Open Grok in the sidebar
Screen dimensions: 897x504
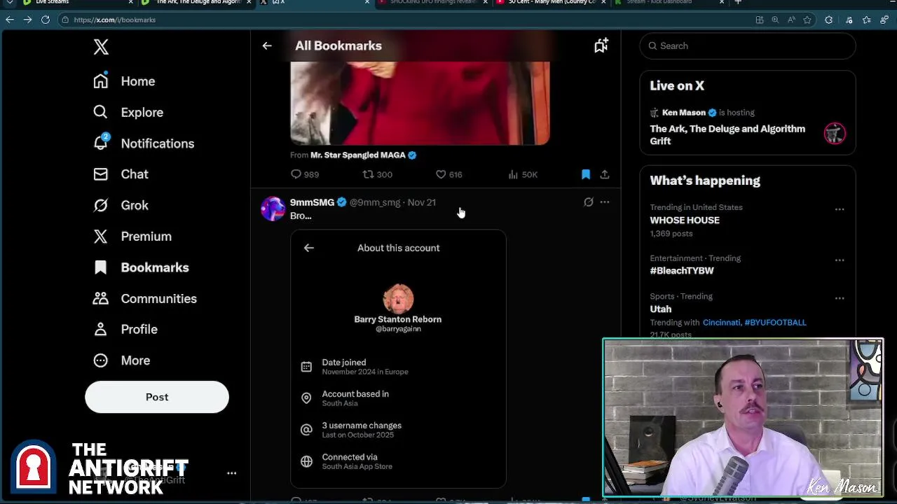point(121,205)
